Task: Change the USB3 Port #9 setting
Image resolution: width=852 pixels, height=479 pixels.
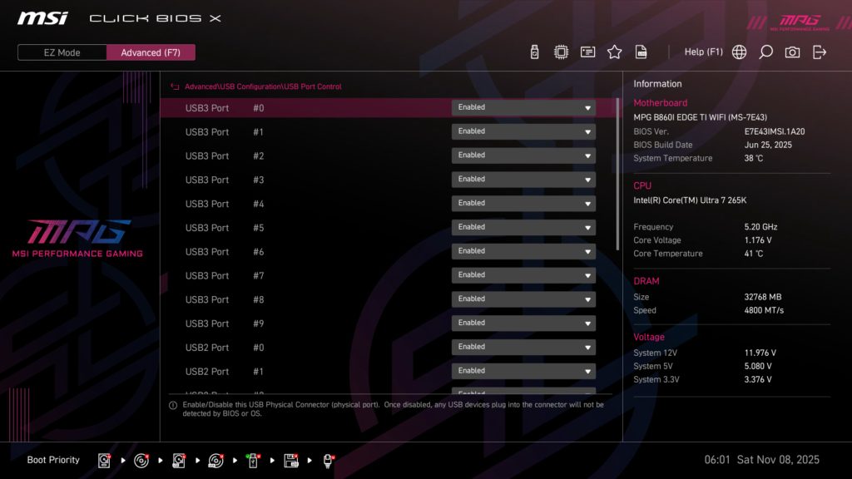Action: [x=523, y=323]
